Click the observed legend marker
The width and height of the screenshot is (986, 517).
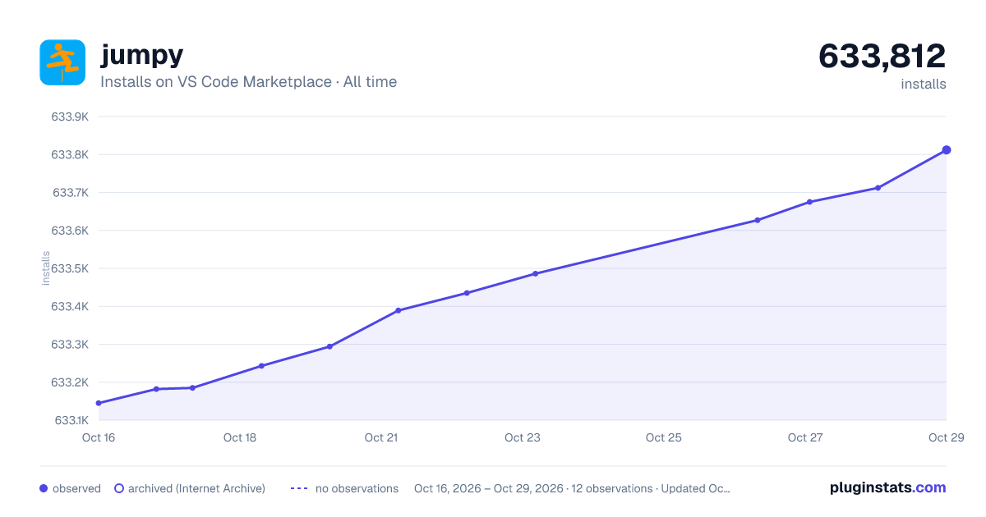(x=44, y=488)
